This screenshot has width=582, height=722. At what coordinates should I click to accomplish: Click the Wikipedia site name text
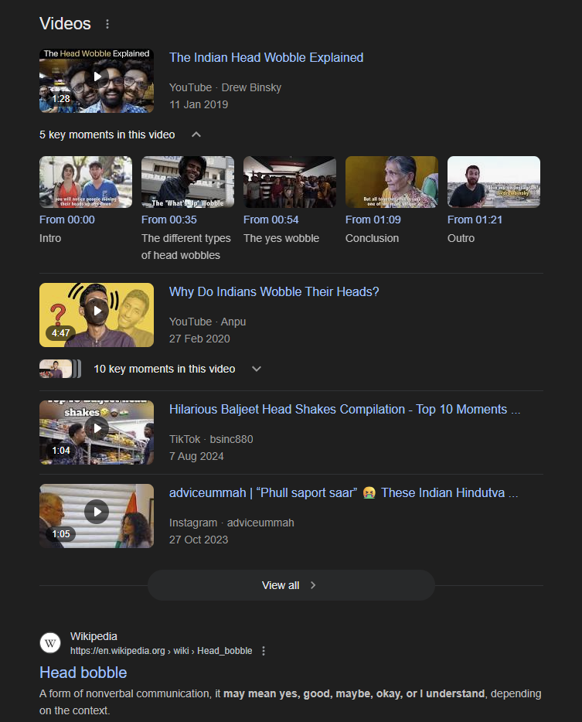(94, 636)
